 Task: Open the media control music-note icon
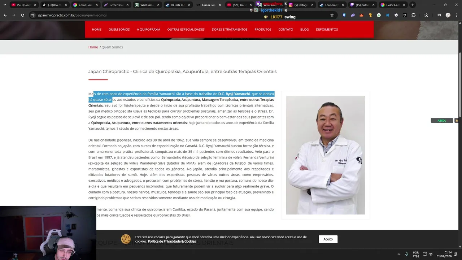click(439, 15)
